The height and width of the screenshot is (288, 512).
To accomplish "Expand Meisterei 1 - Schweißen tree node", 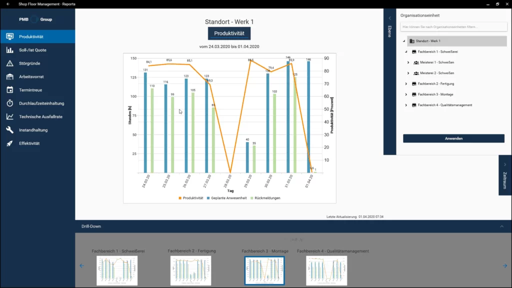I will [408, 62].
